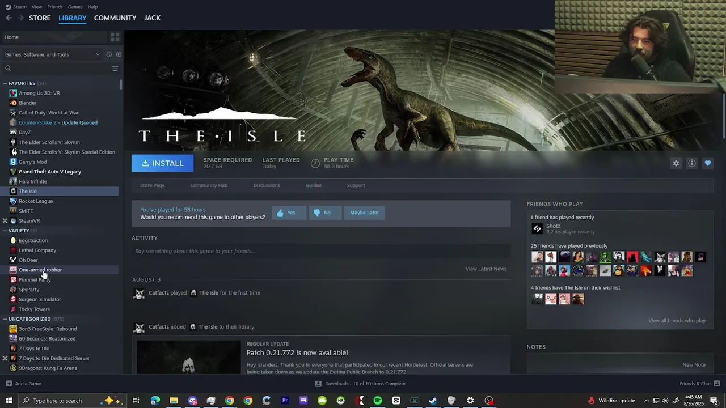Go to the STORE section
Image resolution: width=726 pixels, height=408 pixels.
tap(40, 18)
